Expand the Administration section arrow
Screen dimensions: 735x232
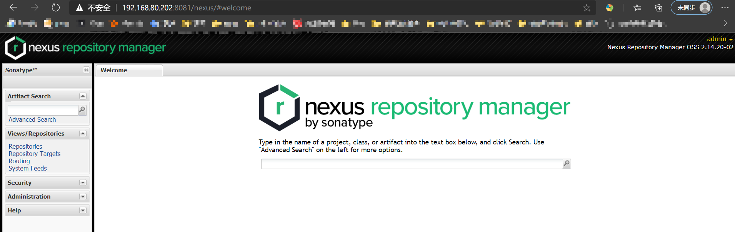coord(83,196)
